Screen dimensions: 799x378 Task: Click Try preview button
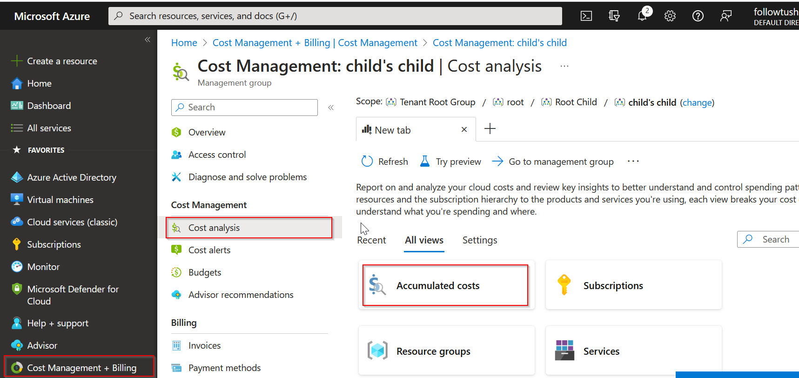[450, 162]
